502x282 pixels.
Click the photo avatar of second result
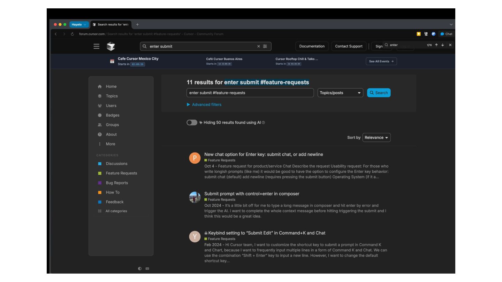point(195,197)
